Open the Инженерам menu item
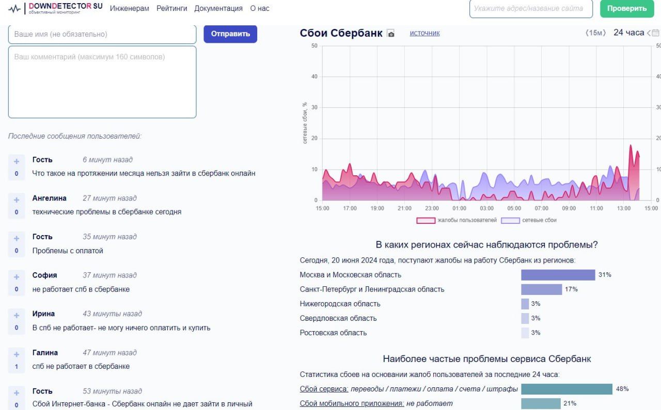Image resolution: width=661 pixels, height=410 pixels. pyautogui.click(x=129, y=8)
